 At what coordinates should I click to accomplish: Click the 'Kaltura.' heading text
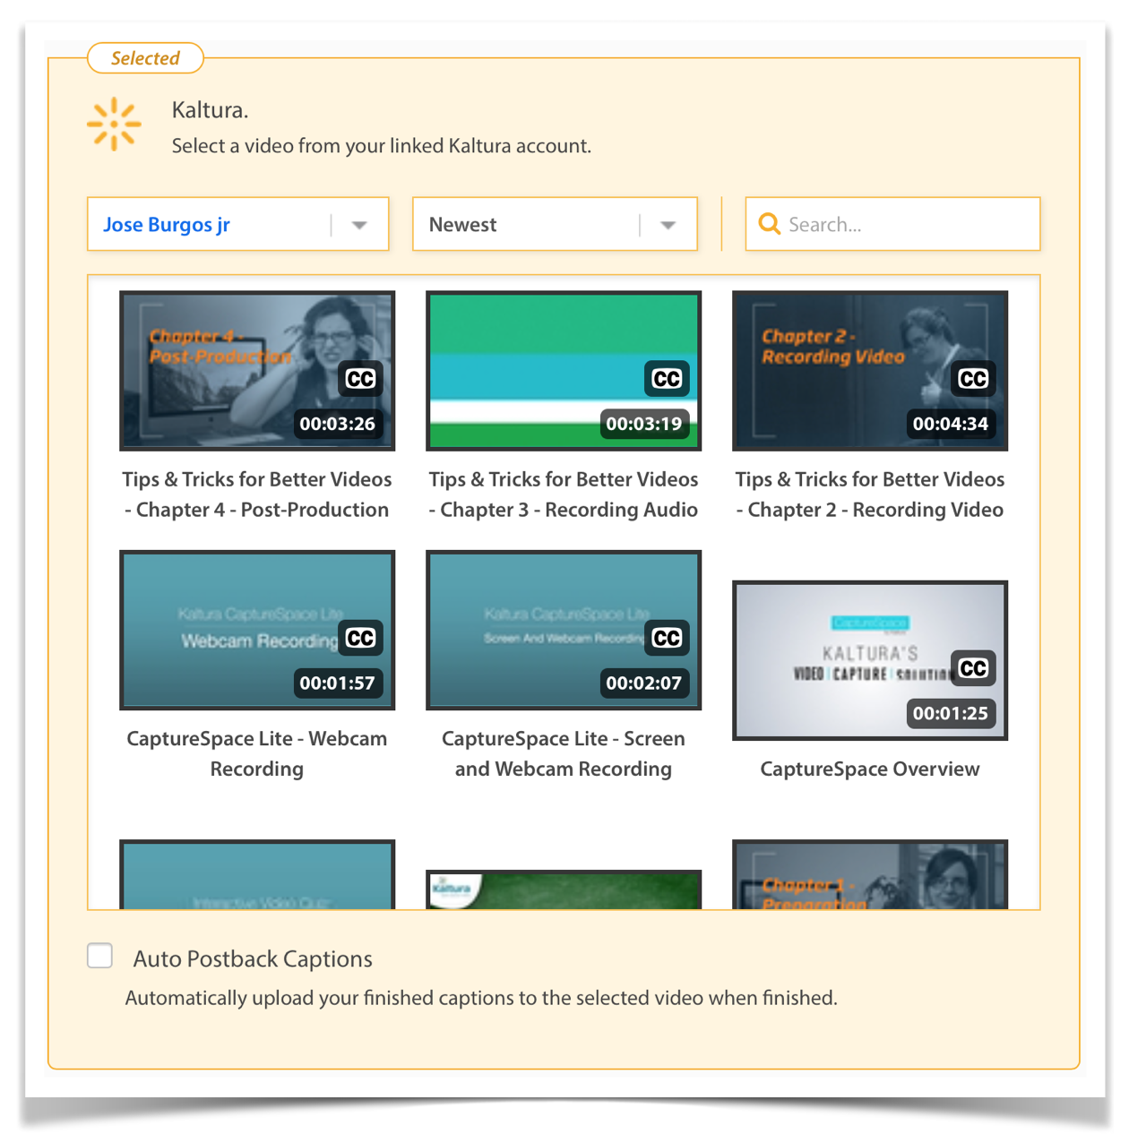(210, 110)
